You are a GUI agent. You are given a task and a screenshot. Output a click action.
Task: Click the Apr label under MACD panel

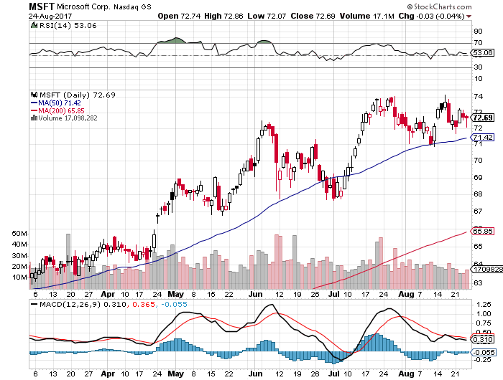(x=108, y=374)
